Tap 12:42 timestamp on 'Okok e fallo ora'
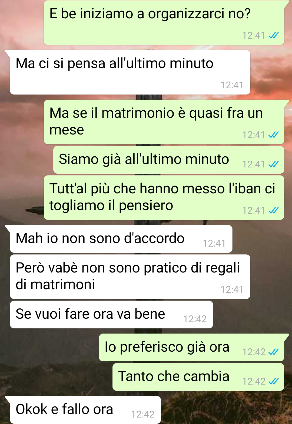This screenshot has height=424, width=292. click(143, 414)
